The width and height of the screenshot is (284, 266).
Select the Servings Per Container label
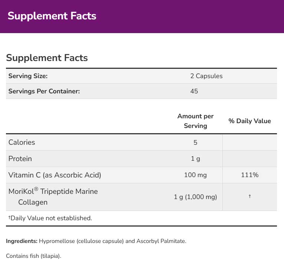(x=44, y=91)
